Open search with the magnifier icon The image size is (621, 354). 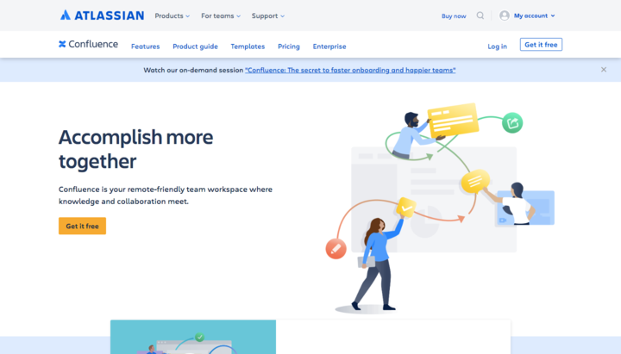click(480, 16)
